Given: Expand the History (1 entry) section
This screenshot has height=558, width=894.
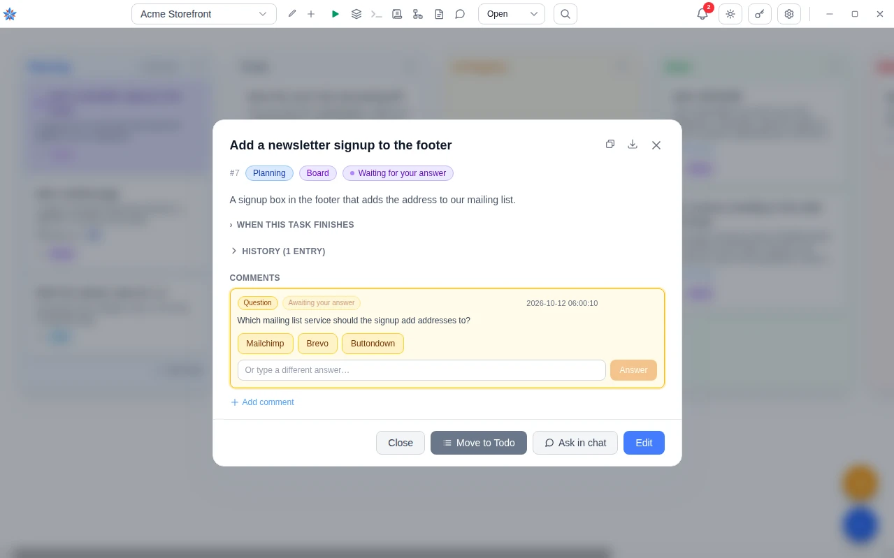Looking at the screenshot, I should (x=277, y=251).
